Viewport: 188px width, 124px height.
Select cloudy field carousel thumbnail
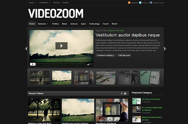(62, 77)
